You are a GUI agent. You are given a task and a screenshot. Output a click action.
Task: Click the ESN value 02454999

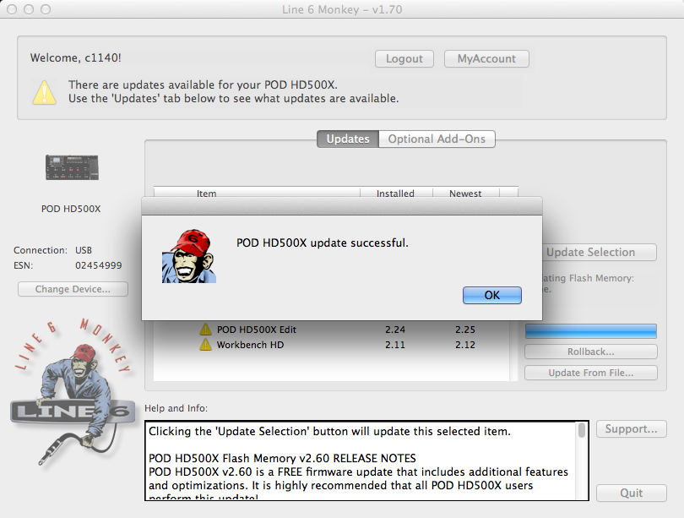(x=99, y=265)
